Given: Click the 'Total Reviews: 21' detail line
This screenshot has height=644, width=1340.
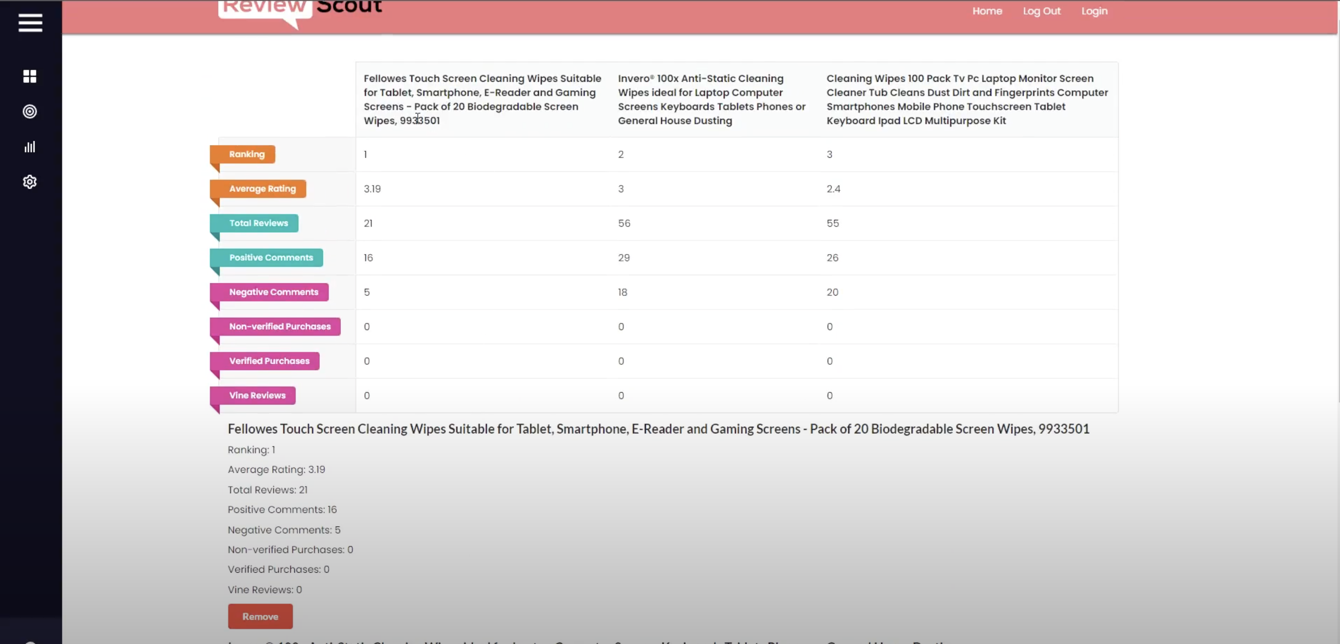Looking at the screenshot, I should (x=267, y=490).
